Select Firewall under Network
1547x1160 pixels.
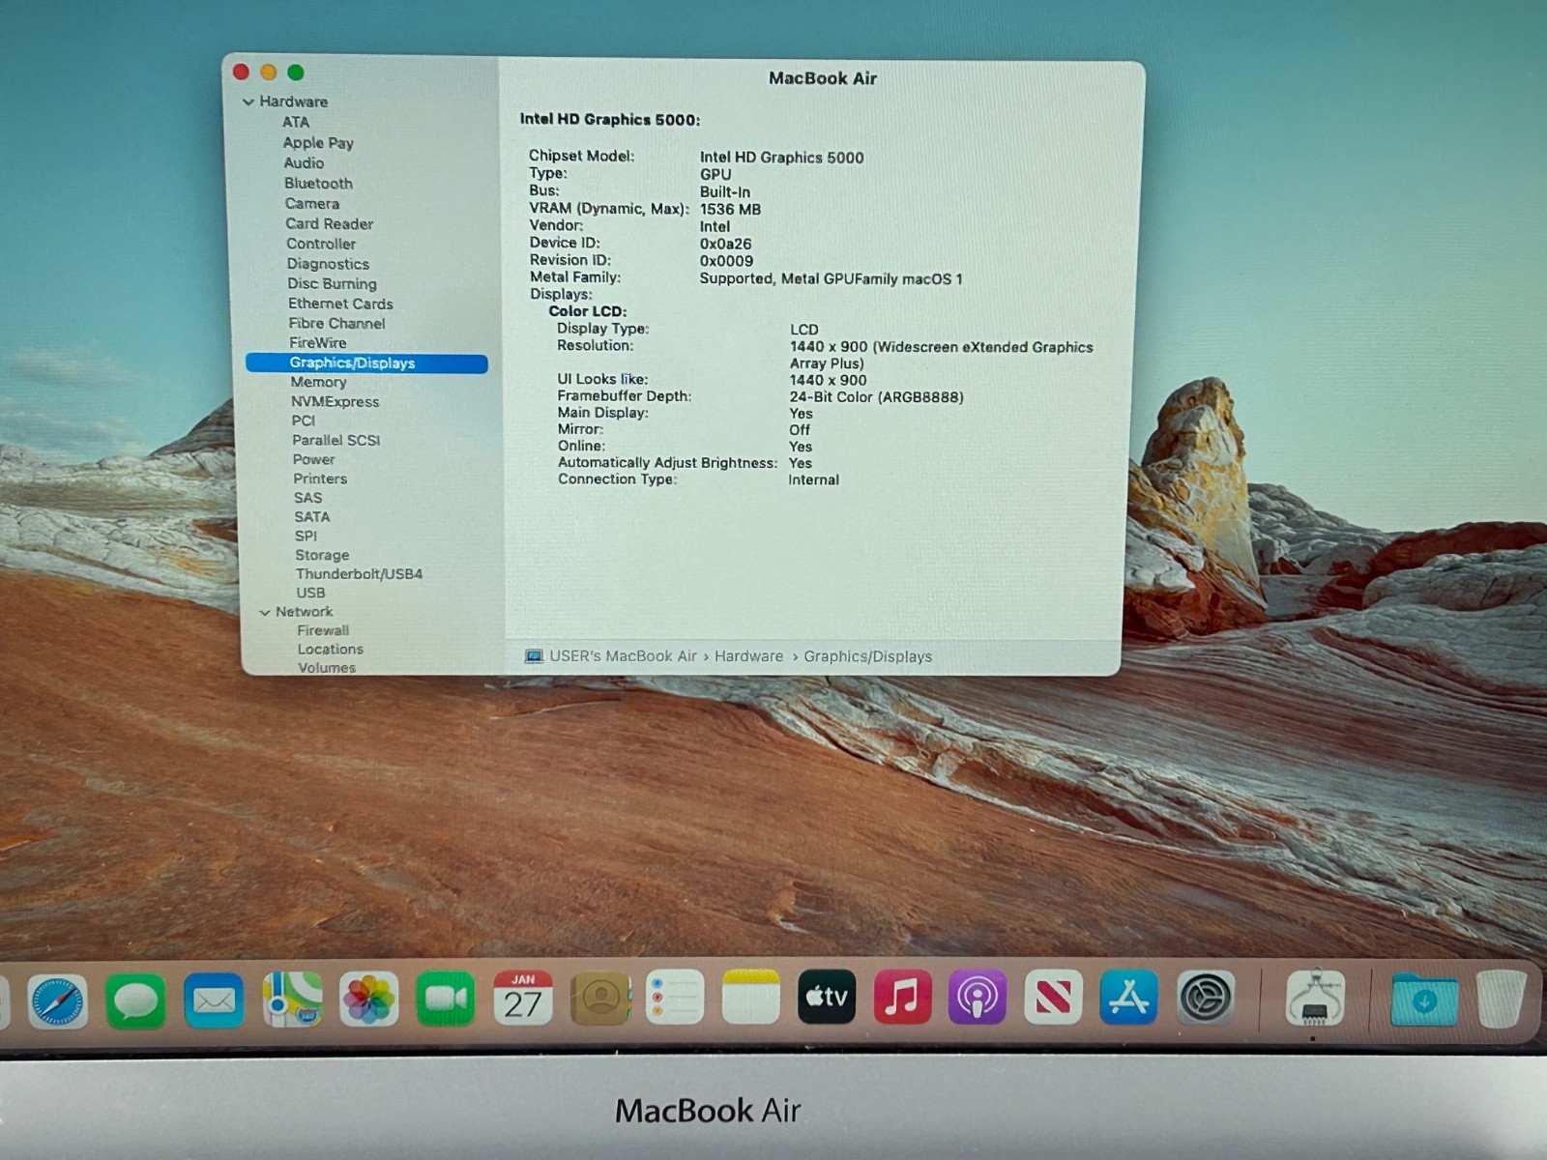tap(323, 631)
